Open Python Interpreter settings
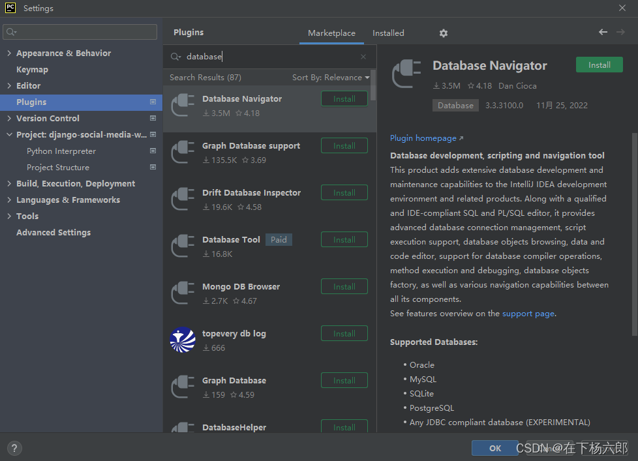 click(61, 151)
